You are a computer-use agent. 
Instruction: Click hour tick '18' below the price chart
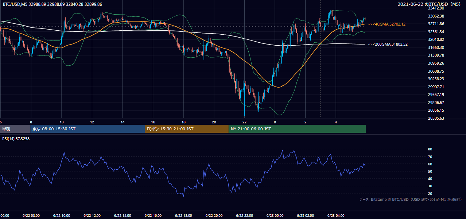tap(184, 122)
